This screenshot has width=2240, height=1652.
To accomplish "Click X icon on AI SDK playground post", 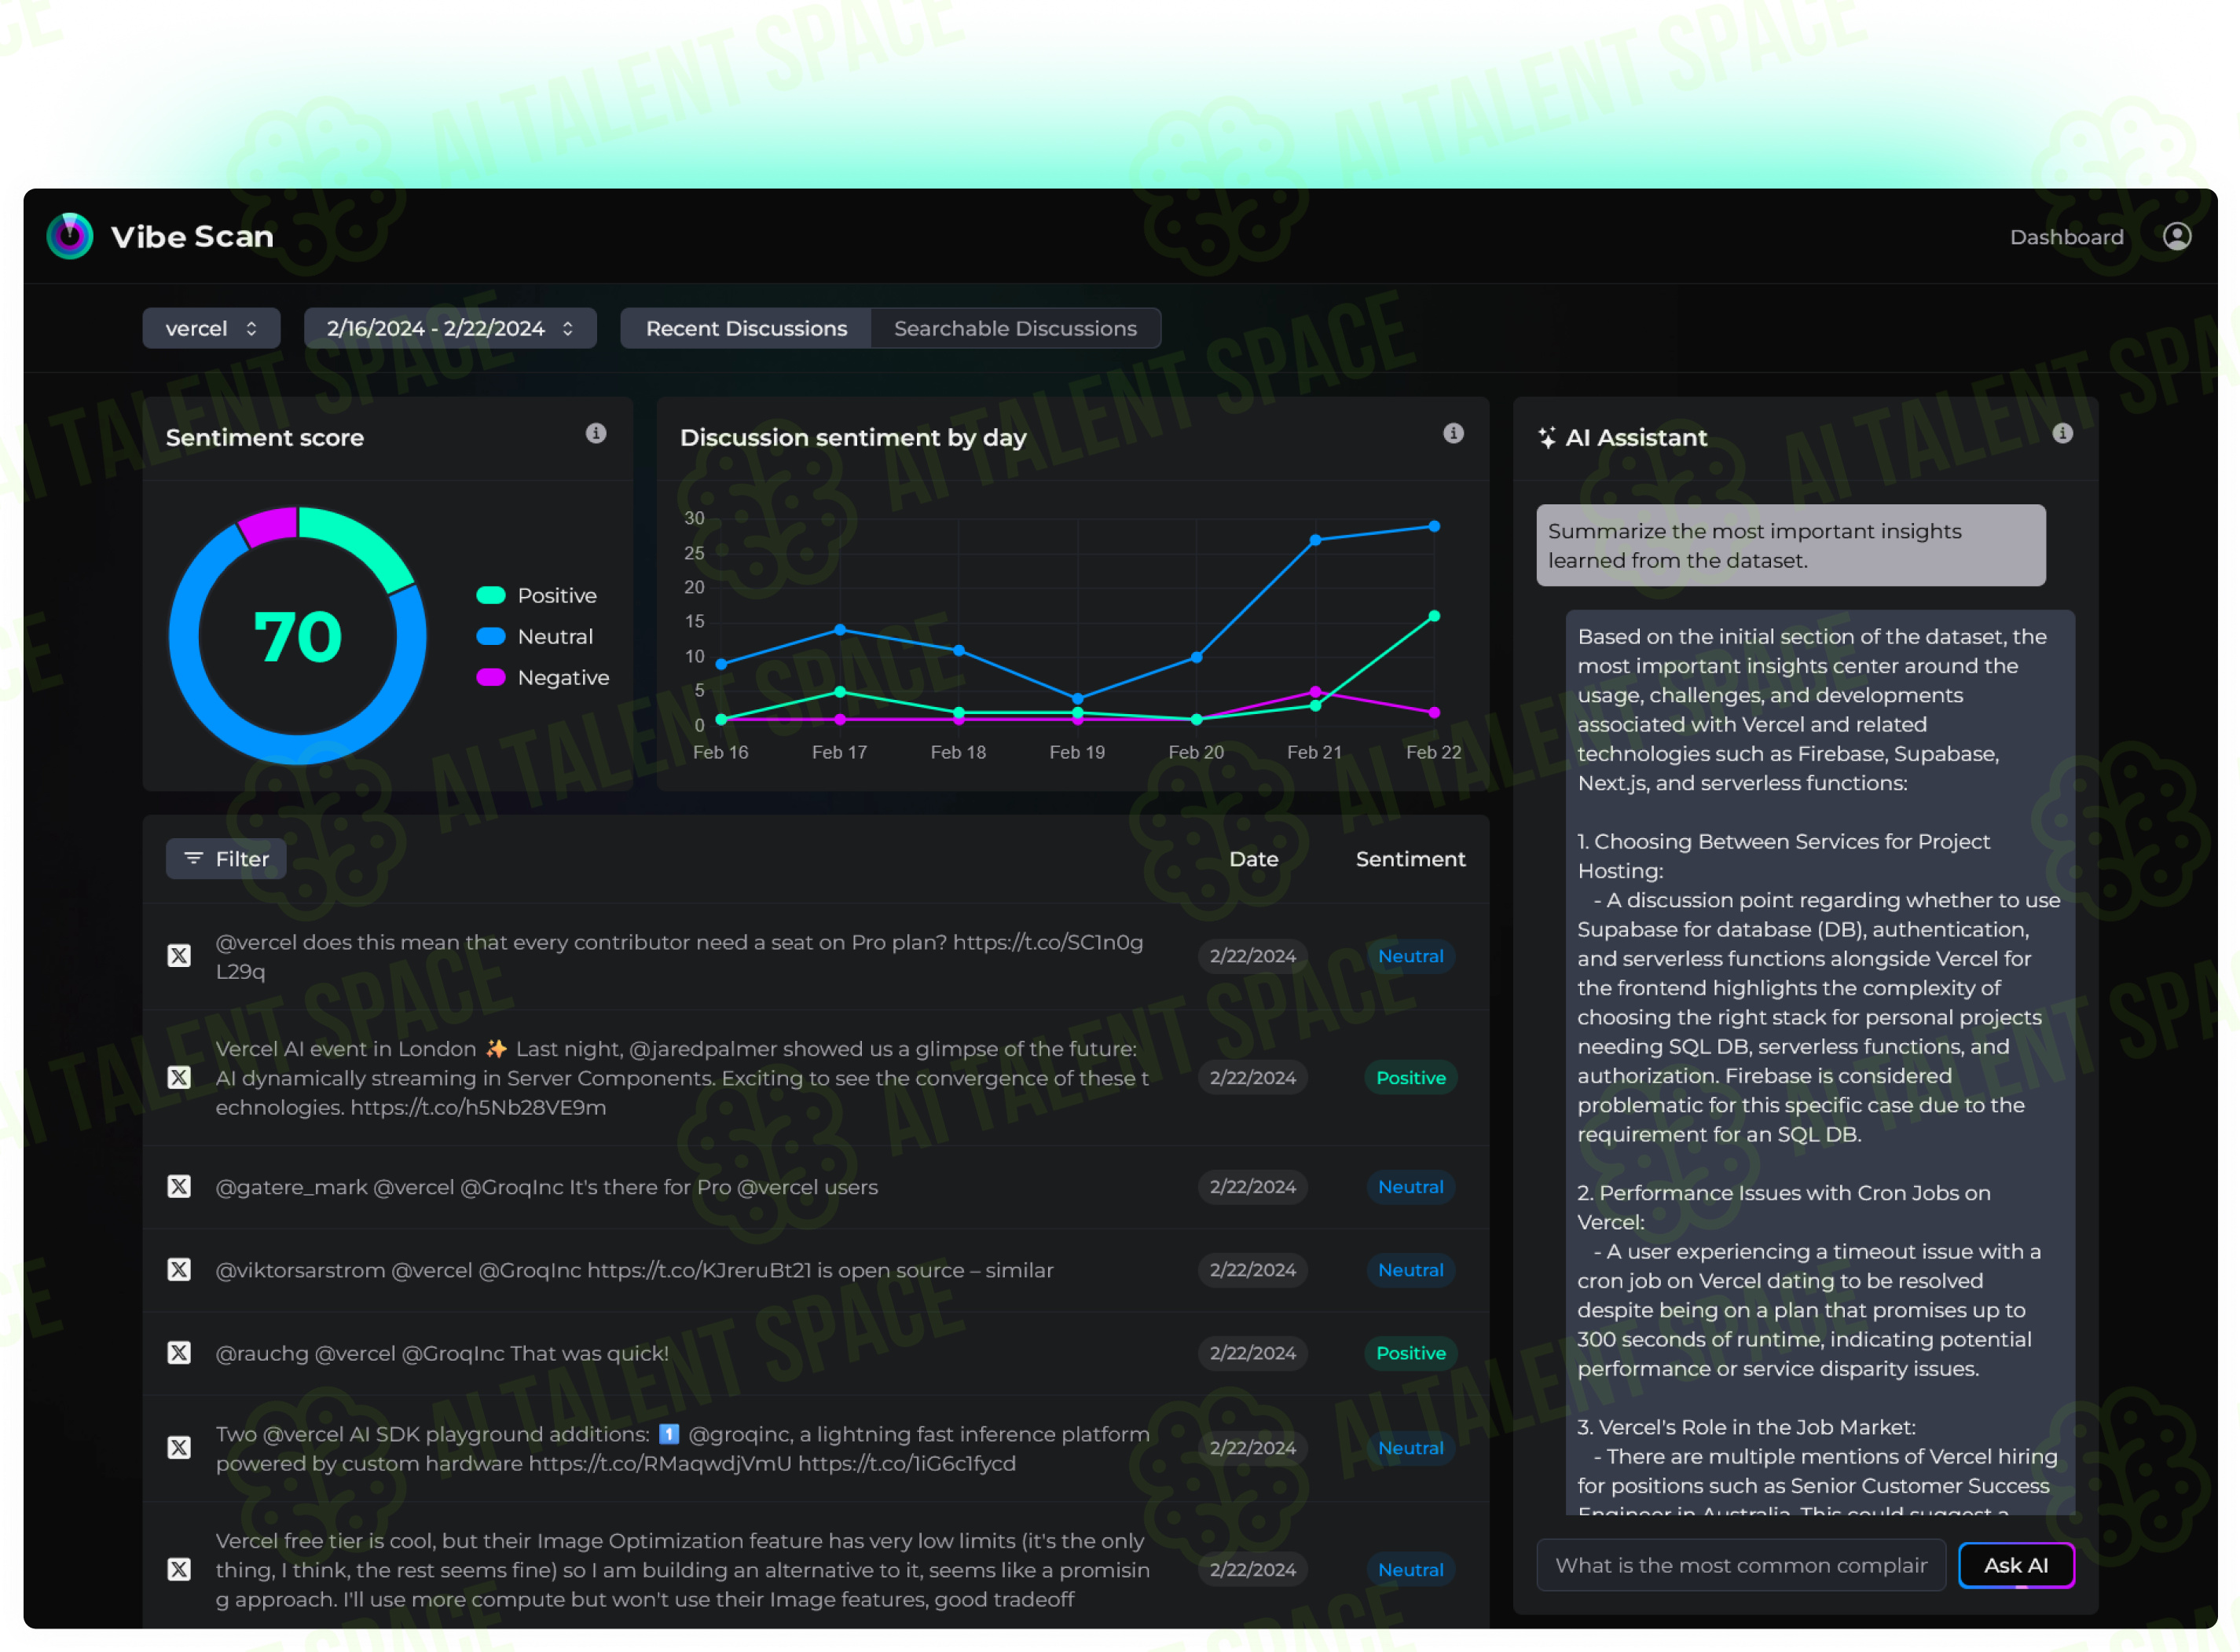I will click(x=179, y=1448).
